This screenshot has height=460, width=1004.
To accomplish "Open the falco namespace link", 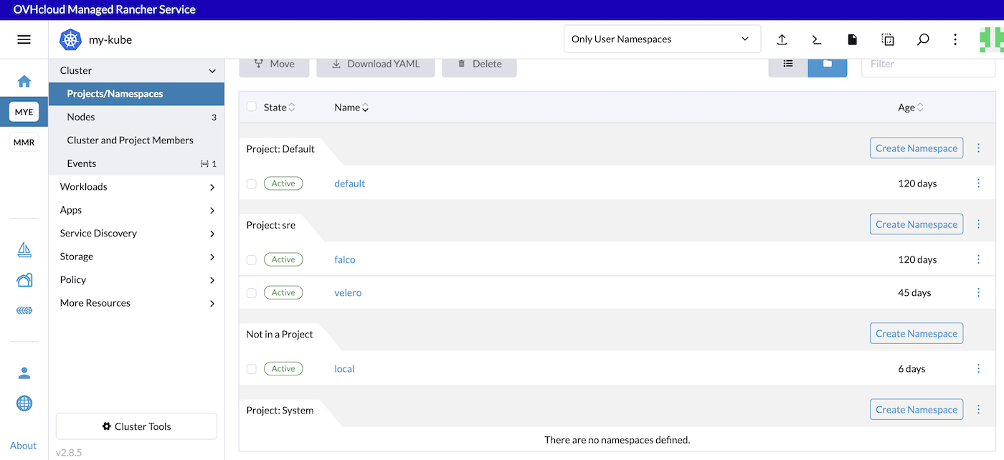I will [344, 259].
